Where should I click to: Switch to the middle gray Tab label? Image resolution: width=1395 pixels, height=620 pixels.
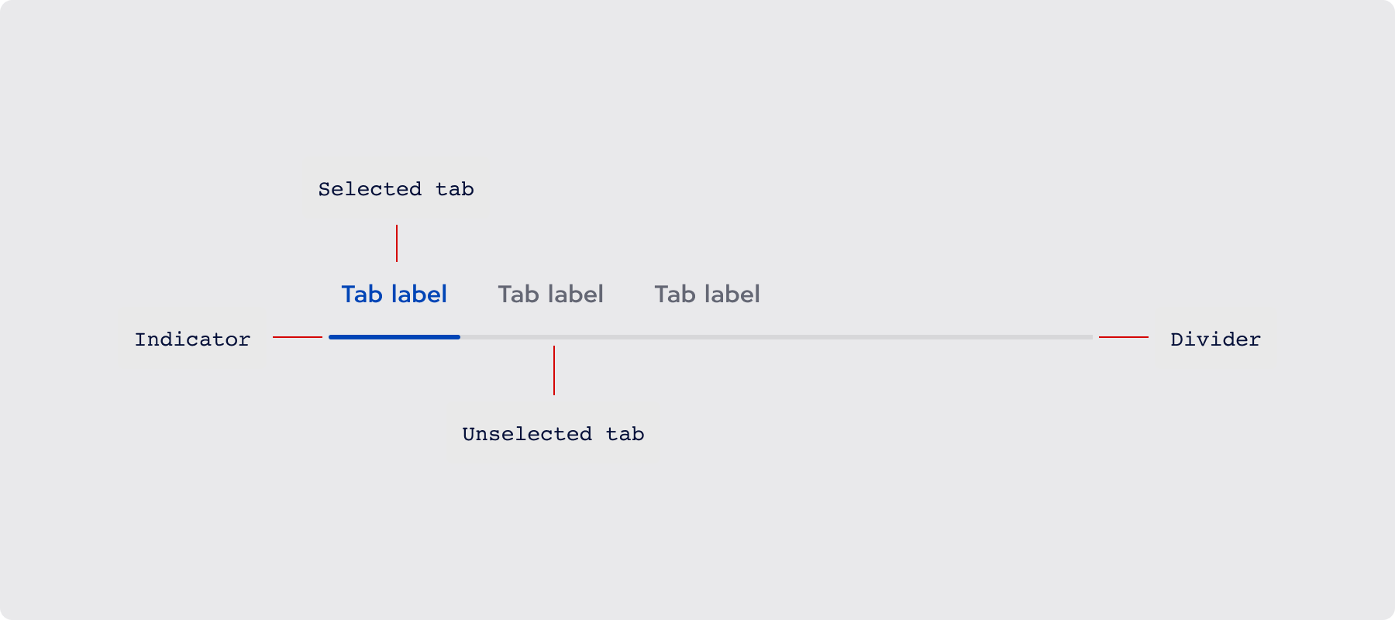tap(551, 294)
